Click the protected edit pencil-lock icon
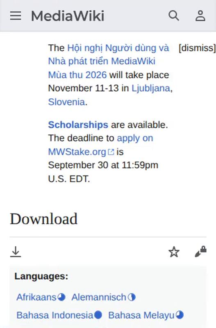The height and width of the screenshot is (328, 216). (x=200, y=252)
